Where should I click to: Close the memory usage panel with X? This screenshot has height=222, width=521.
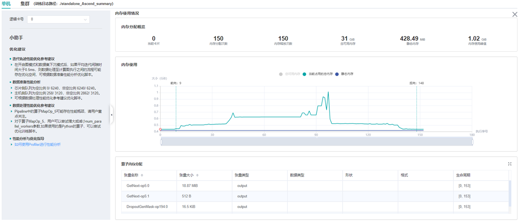[x=514, y=15]
